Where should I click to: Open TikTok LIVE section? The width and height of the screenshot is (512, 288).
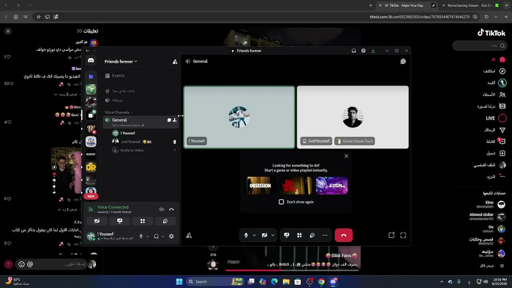point(496,118)
